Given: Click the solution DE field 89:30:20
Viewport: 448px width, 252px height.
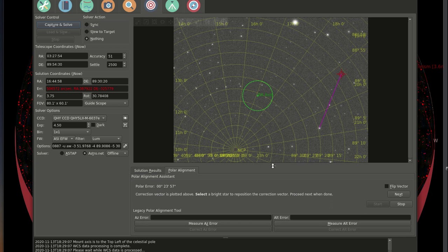Looking at the screenshot, I should 110,81.
